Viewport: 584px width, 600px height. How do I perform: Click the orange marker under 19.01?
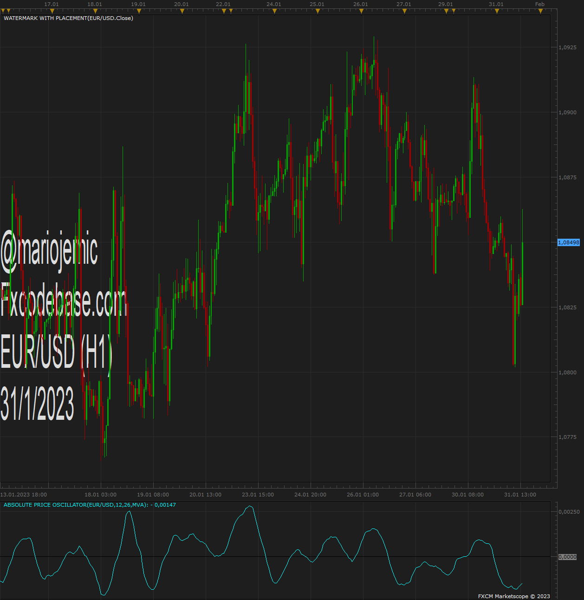coord(138,11)
